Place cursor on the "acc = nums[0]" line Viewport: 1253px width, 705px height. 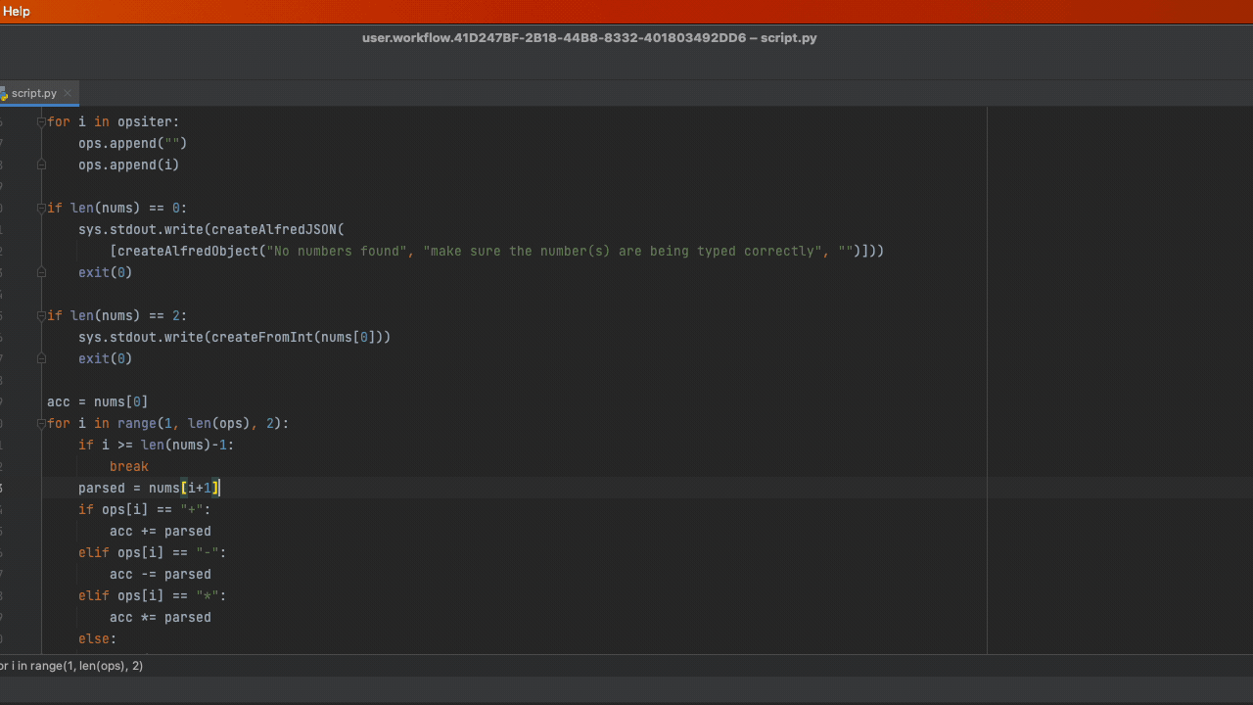98,401
